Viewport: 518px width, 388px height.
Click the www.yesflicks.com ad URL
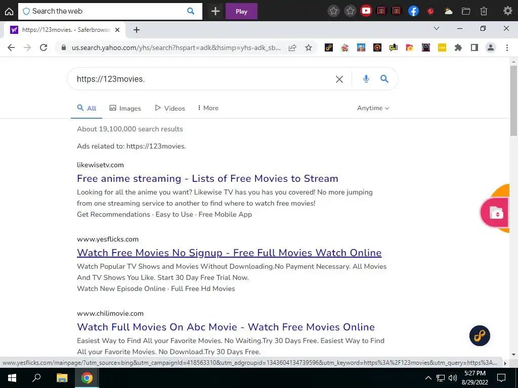(x=108, y=239)
